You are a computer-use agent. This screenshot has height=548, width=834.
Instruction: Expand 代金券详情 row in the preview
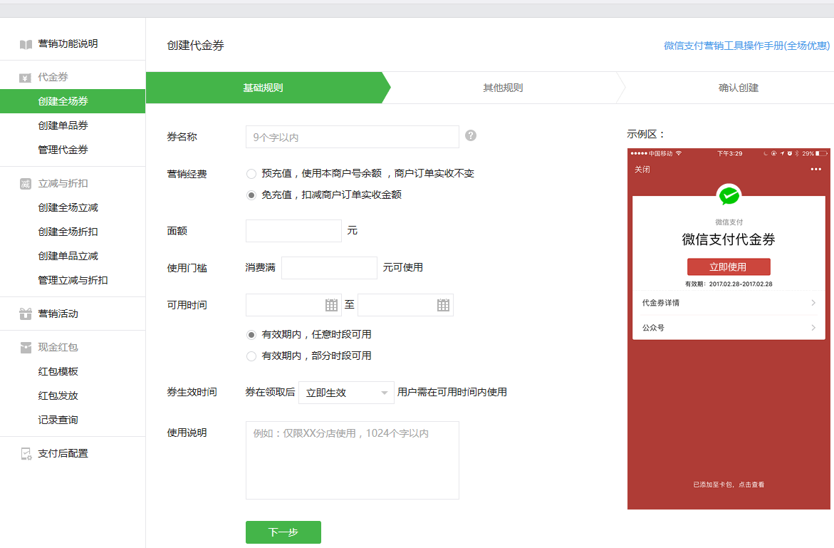(x=729, y=303)
